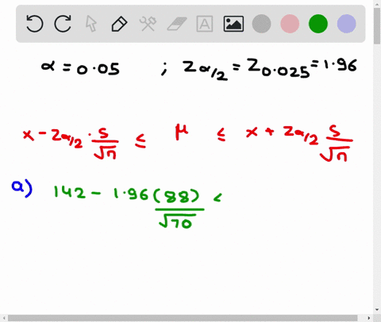This screenshot has width=381, height=322.
Task: Select the pointer selection tool
Action: [91, 24]
